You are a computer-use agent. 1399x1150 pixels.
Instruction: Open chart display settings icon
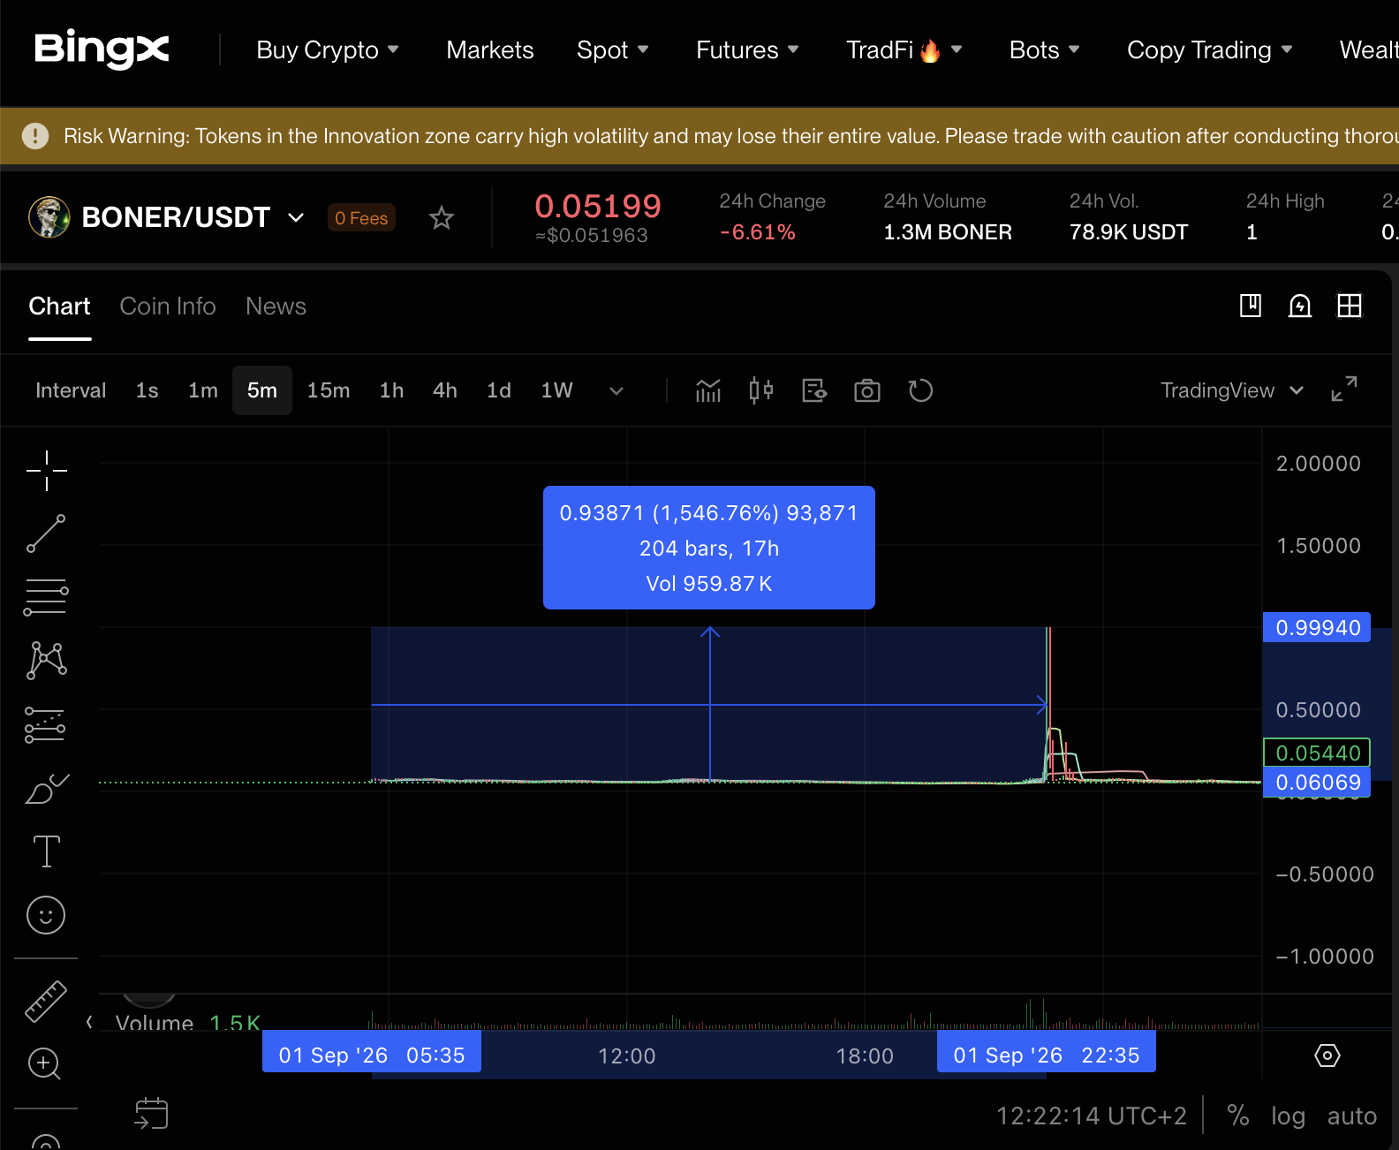tap(814, 390)
